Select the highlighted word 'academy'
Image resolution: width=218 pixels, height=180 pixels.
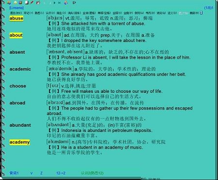(19, 142)
